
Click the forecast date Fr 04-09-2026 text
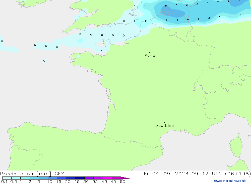(x=166, y=174)
